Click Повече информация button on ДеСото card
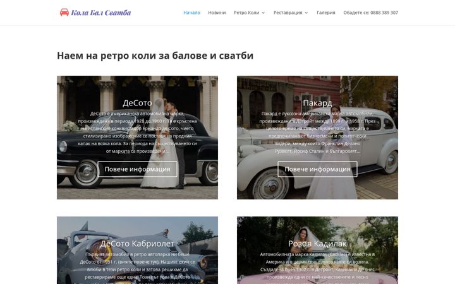Image resolution: width=455 pixels, height=284 pixels. pos(137,169)
